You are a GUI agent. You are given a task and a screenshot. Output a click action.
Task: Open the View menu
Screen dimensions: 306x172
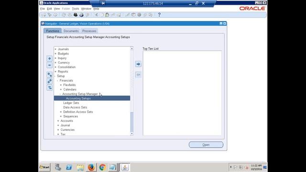pos(57,9)
